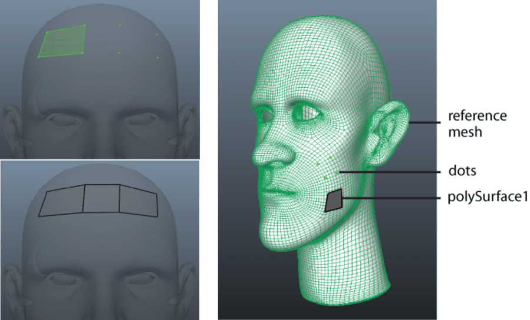Click the upper-right green dot on the forehead
This screenshot has height=320, width=530.
[157, 34]
